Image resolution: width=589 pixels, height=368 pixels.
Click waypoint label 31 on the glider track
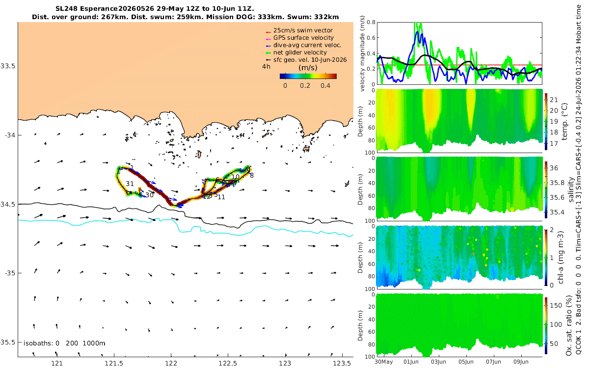click(x=130, y=184)
